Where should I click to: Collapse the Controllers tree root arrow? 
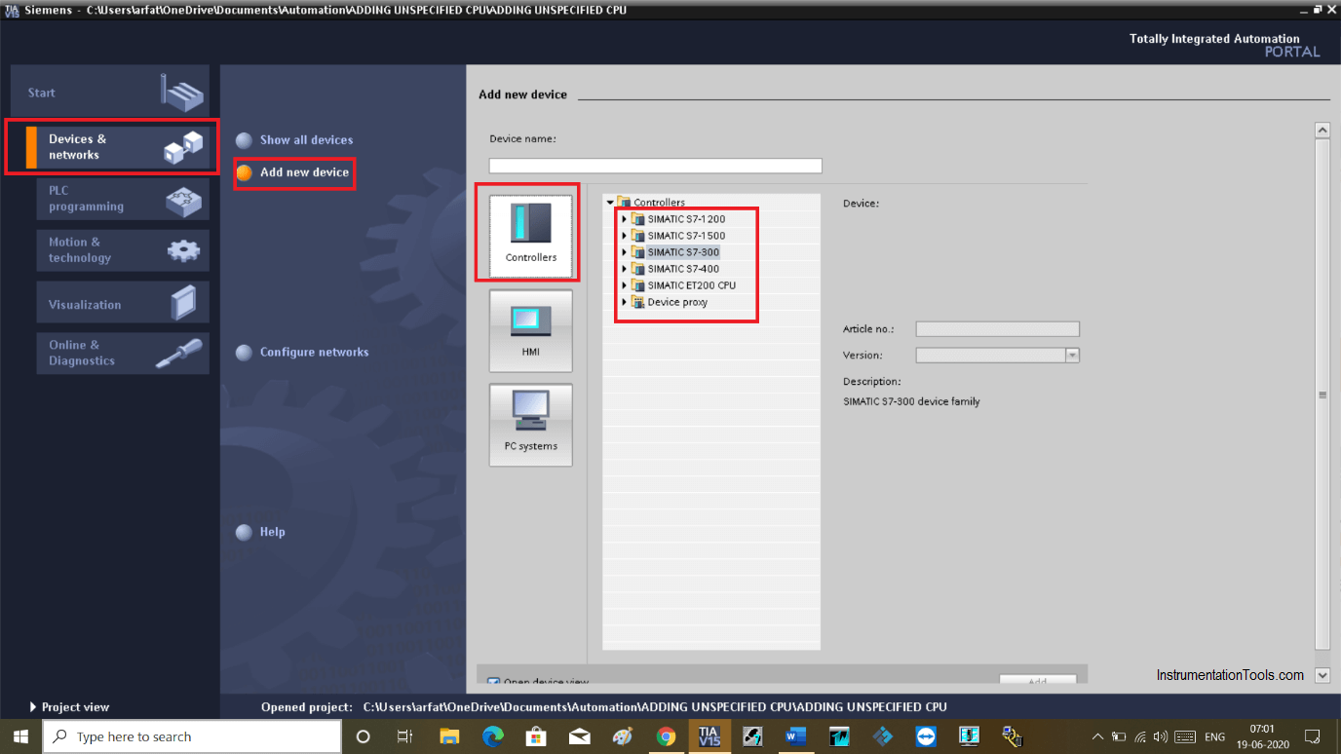pos(610,203)
